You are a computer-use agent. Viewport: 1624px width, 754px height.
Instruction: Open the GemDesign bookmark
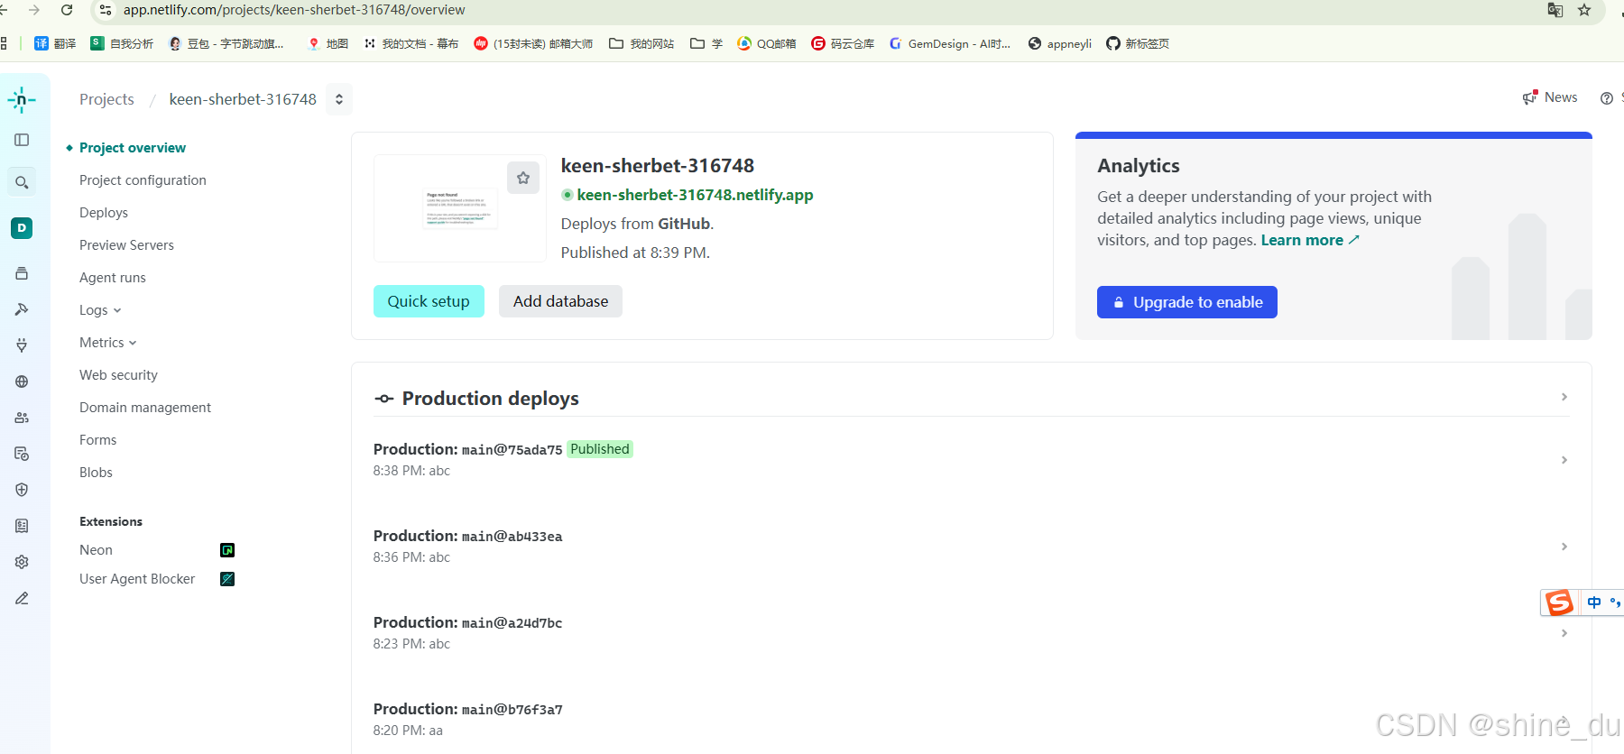click(950, 43)
